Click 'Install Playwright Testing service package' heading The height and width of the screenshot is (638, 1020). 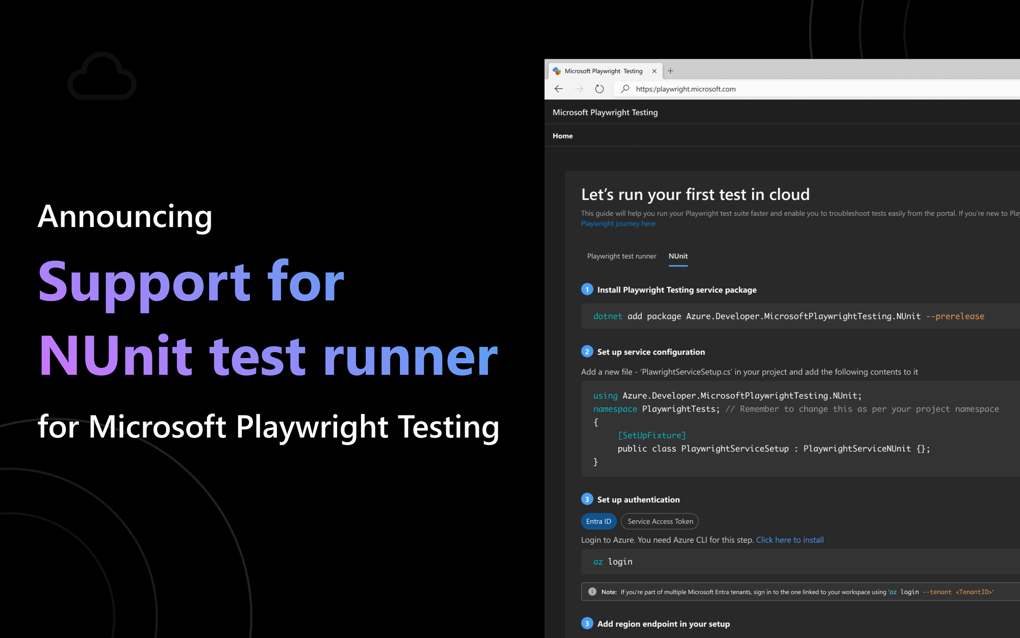pyautogui.click(x=677, y=290)
